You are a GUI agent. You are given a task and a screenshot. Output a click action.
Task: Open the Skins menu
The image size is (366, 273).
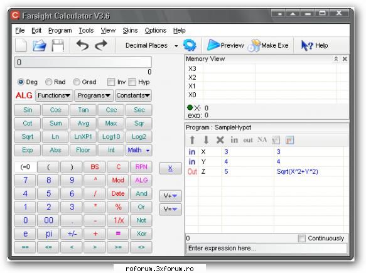coord(130,30)
